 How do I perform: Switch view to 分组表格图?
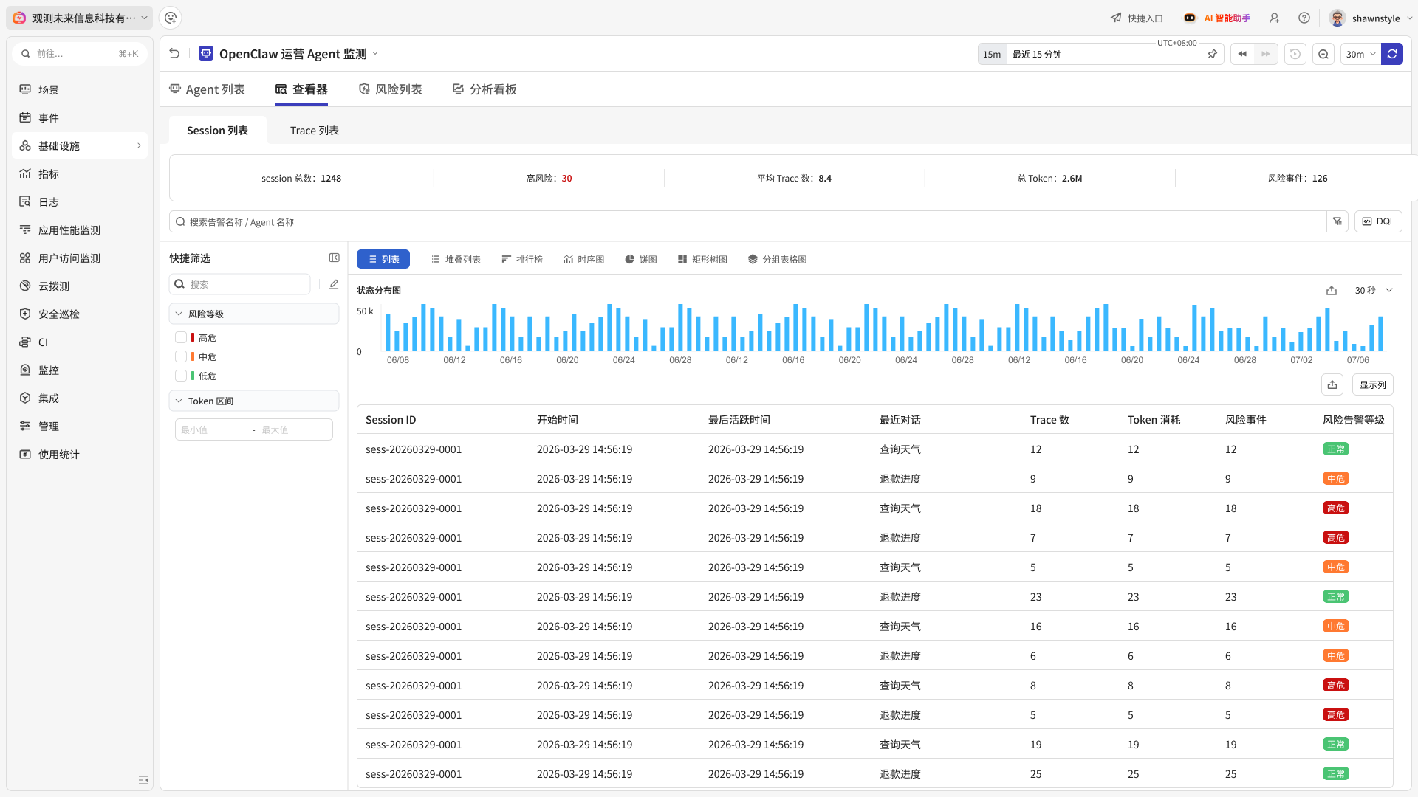coord(777,259)
